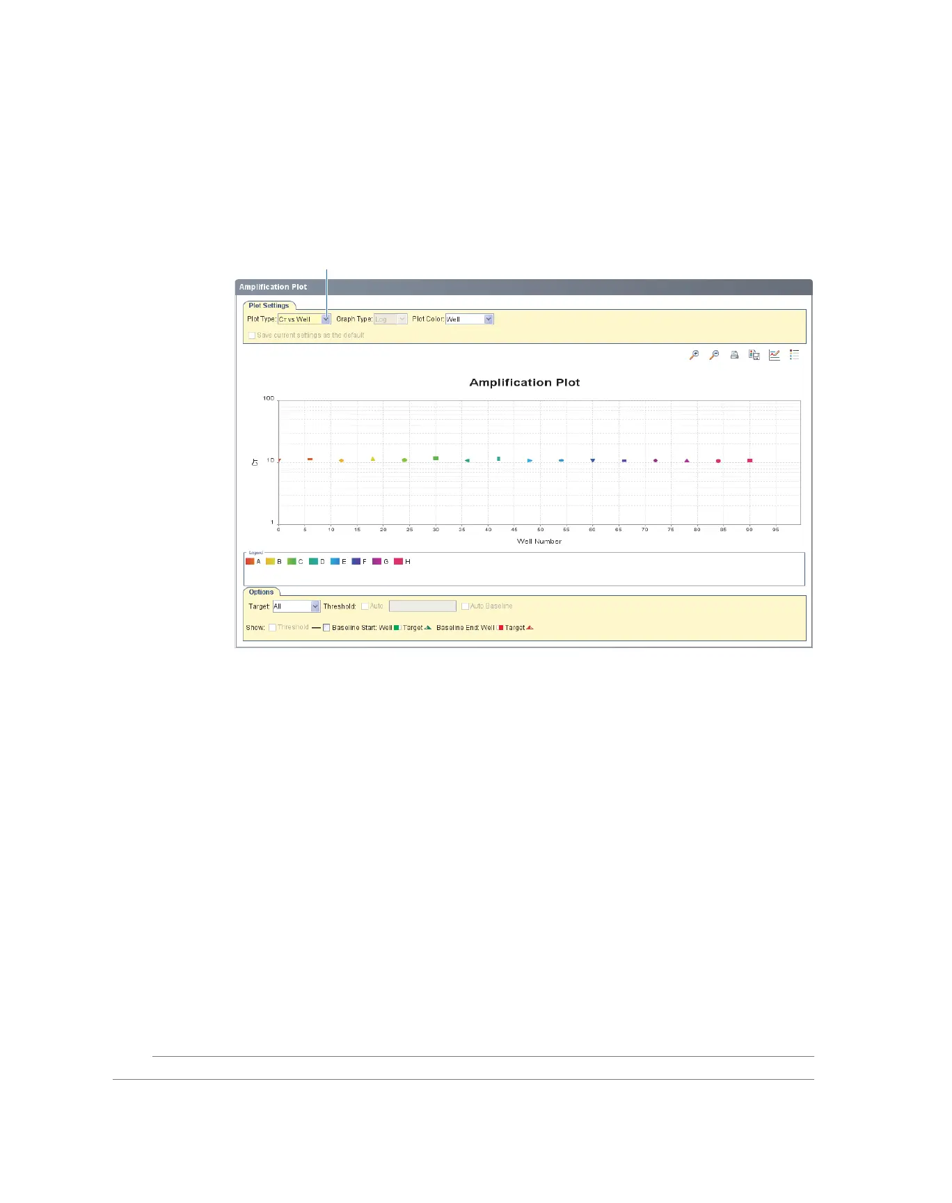Click the Threshold value input field
The height and width of the screenshot is (1203, 952).
[422, 606]
